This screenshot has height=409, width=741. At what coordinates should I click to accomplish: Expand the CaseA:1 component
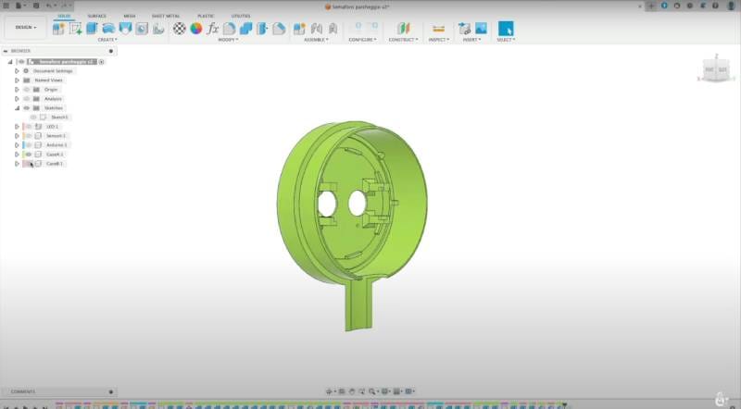pyautogui.click(x=17, y=155)
